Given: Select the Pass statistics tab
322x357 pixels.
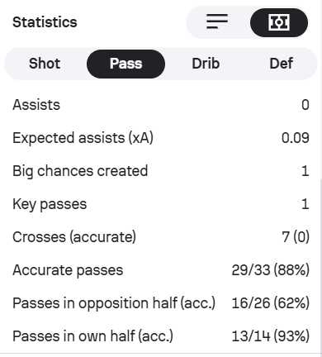Looking at the screenshot, I should click(x=125, y=64).
